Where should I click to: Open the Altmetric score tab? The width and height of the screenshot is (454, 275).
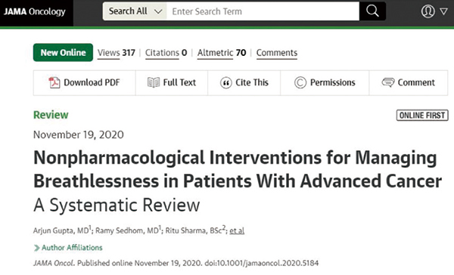[222, 53]
